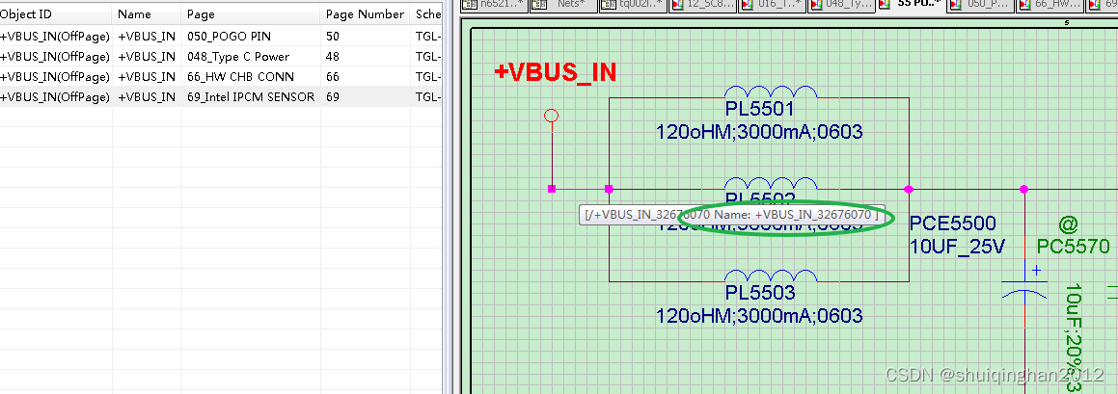Select the 66_HW CHB CONN row's Object ID

click(x=55, y=76)
